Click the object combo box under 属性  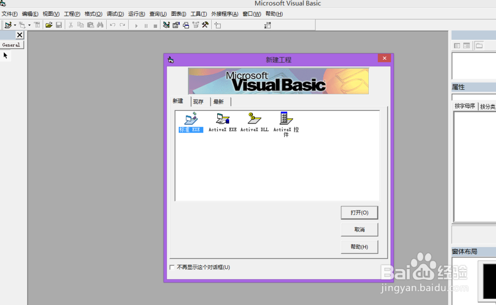click(474, 97)
